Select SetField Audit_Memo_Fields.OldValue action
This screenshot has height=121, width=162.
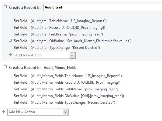pyautogui.click(x=69, y=96)
